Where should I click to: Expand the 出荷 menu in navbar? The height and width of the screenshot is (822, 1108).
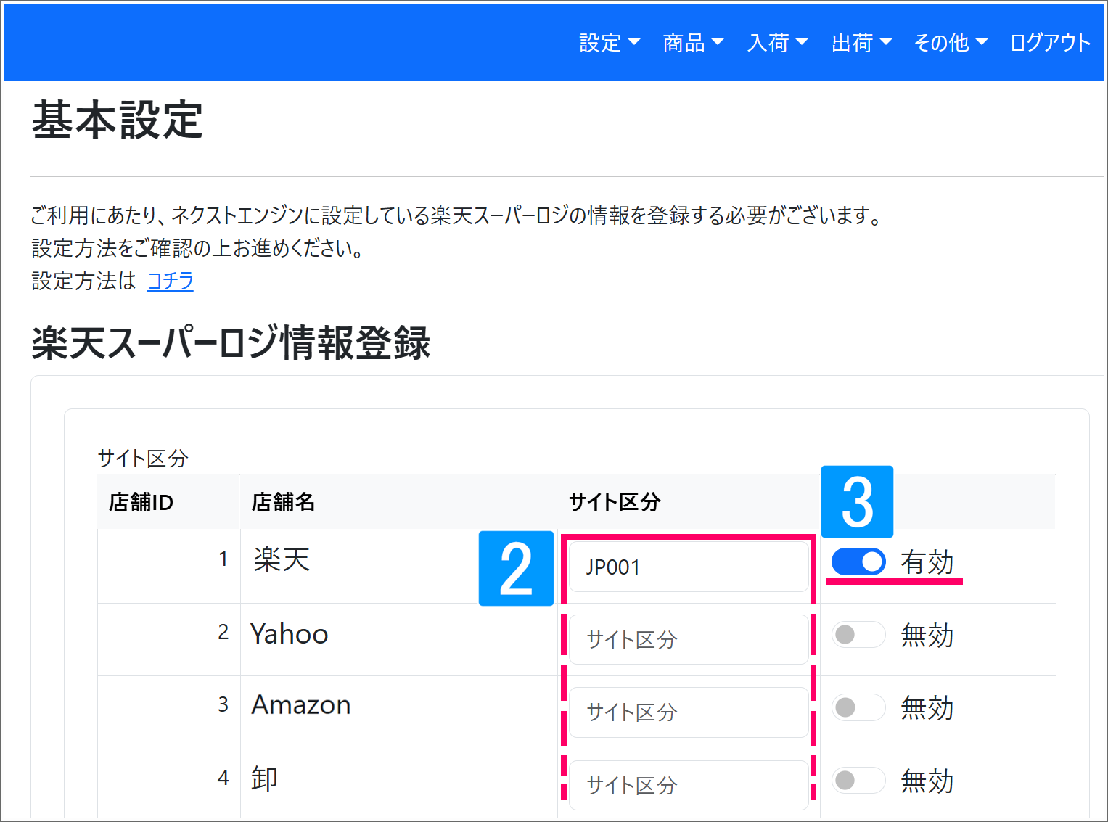click(861, 43)
